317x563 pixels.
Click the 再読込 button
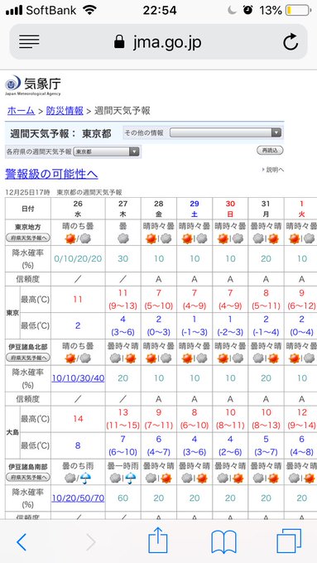tap(270, 151)
